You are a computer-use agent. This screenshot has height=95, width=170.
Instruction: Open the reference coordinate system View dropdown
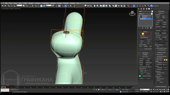tap(49, 6)
